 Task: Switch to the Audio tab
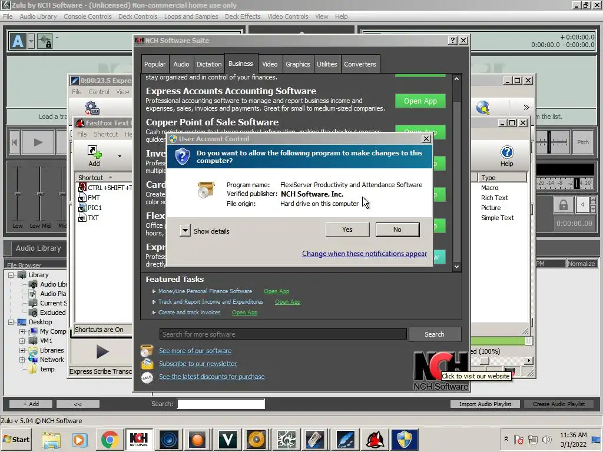coord(181,64)
